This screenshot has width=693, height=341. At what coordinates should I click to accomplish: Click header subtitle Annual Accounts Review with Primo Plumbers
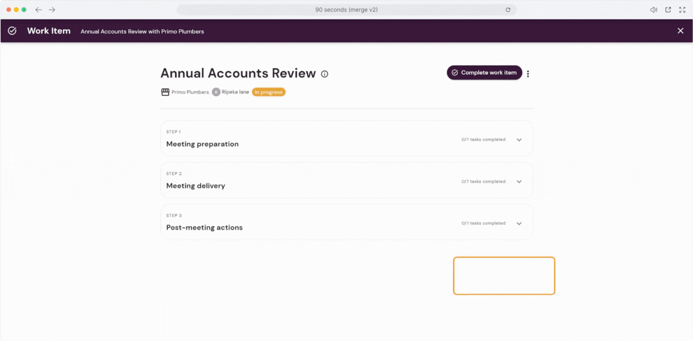point(142,32)
